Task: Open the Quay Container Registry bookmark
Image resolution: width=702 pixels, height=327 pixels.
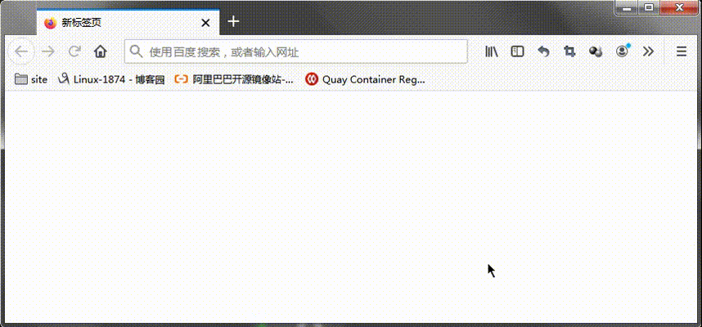Action: click(365, 79)
